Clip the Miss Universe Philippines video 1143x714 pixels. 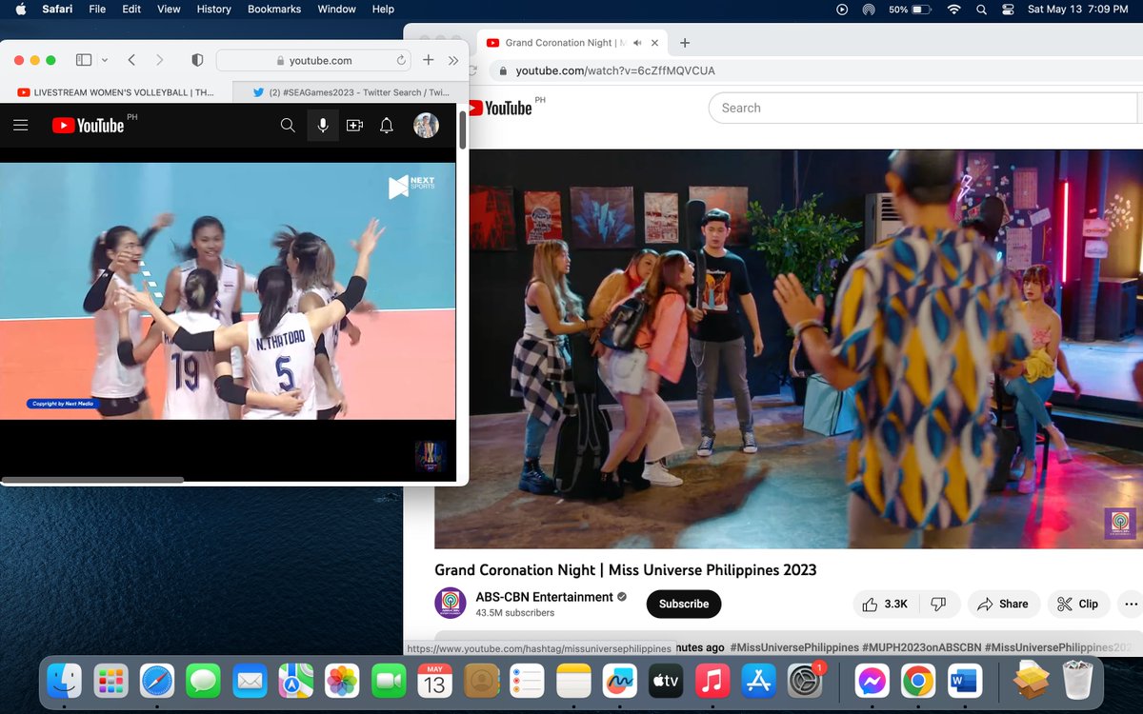1078,604
